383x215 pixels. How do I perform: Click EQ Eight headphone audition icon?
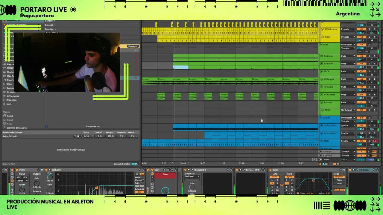[x=136, y=174]
